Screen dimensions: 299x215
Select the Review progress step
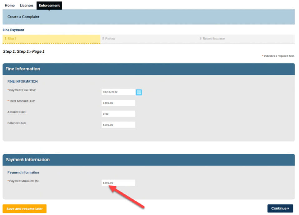click(x=149, y=39)
